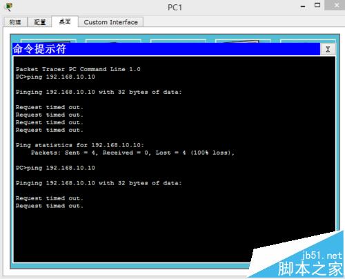
Task: Select second desktop app thumbnail behind prompt
Action: pos(113,41)
